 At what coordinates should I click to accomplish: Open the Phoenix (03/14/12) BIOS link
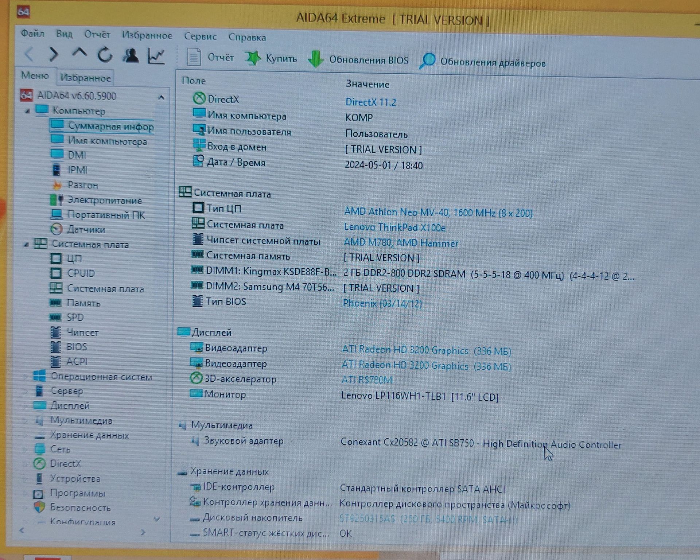pyautogui.click(x=382, y=303)
